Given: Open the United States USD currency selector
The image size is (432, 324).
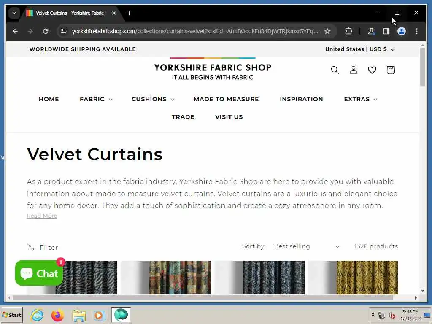Looking at the screenshot, I should [x=360, y=49].
